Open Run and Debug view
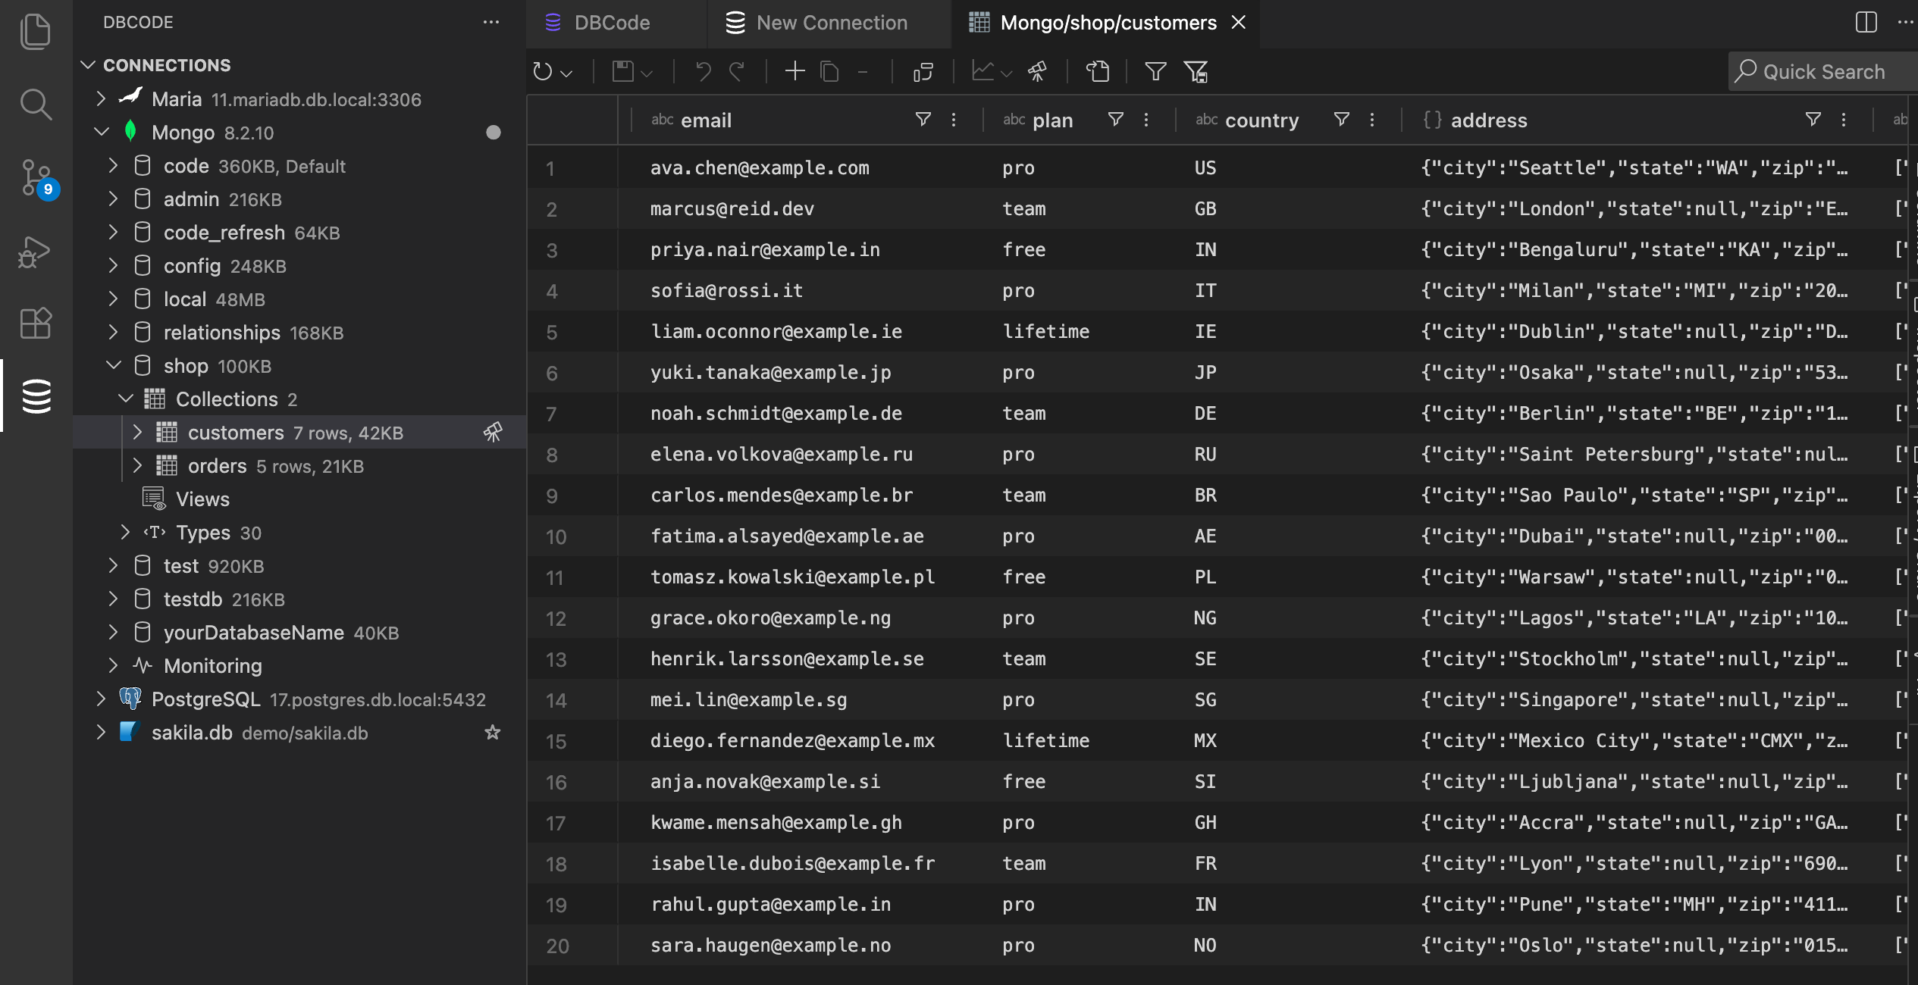Screen dimensions: 1918x985 36,252
